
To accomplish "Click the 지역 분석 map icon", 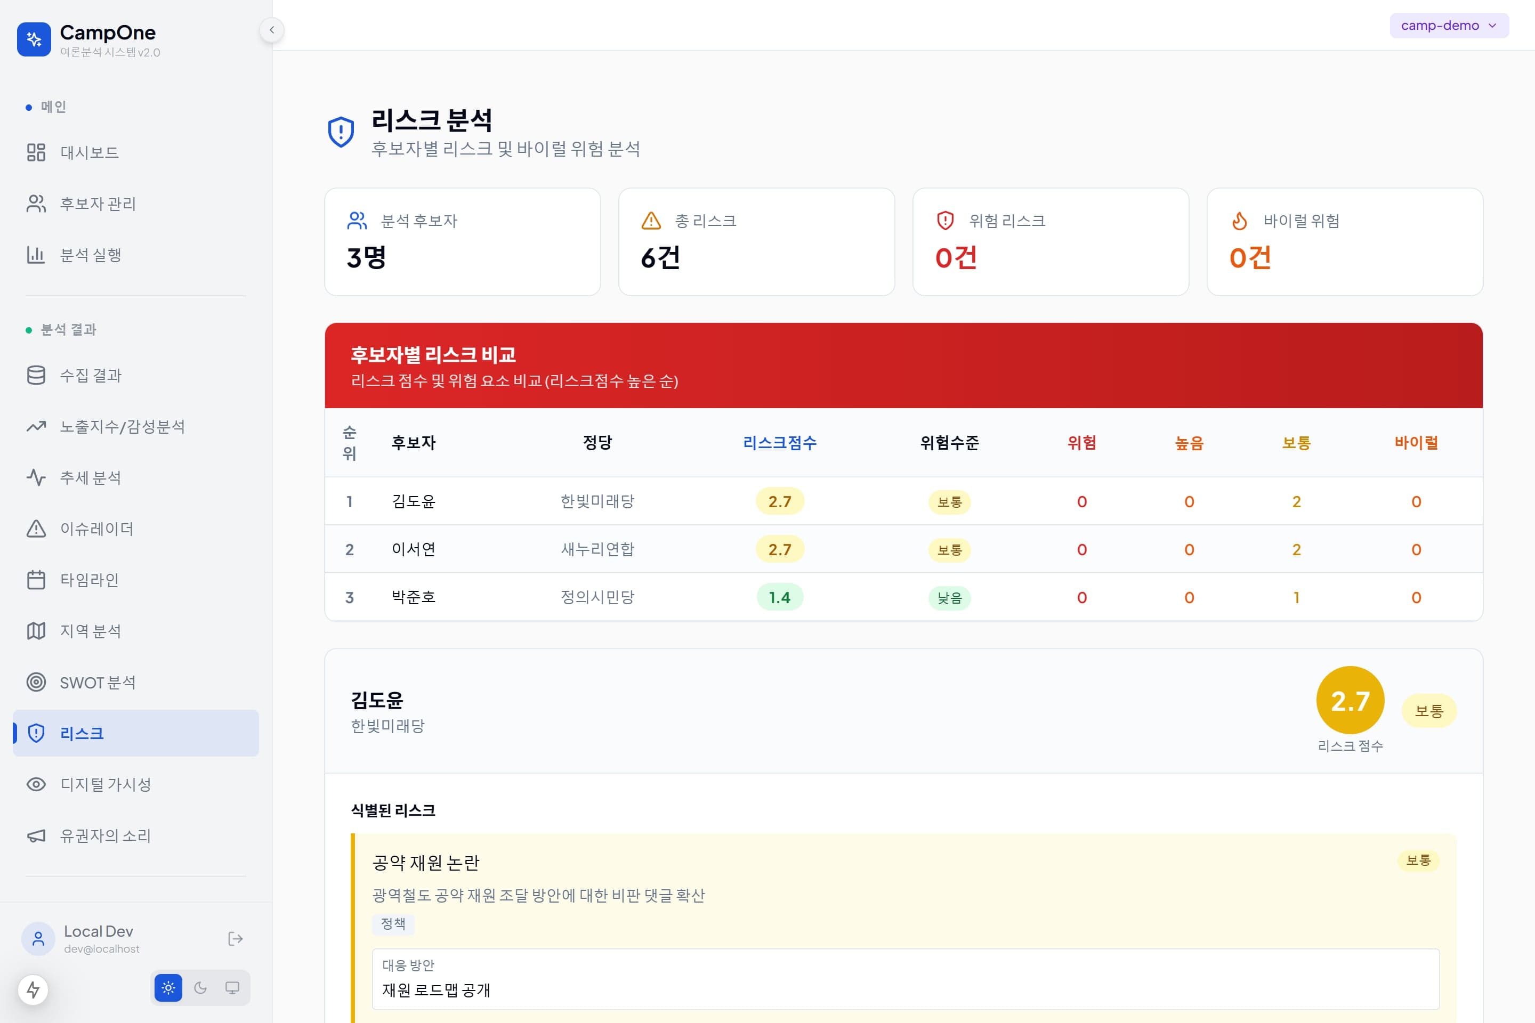I will click(x=36, y=631).
